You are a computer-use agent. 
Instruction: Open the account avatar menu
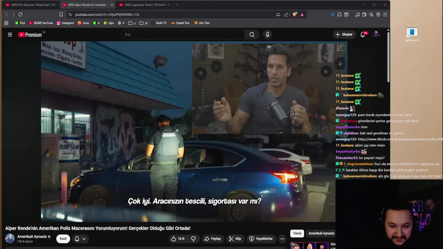point(376,35)
